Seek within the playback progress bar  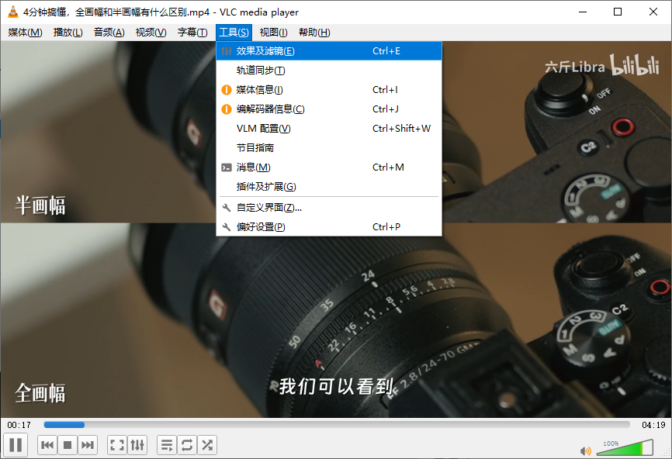pos(337,425)
